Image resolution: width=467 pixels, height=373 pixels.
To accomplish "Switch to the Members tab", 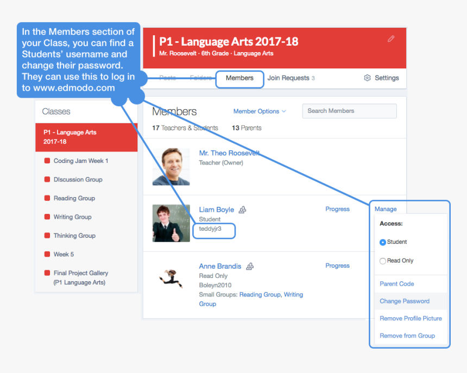I will [239, 78].
